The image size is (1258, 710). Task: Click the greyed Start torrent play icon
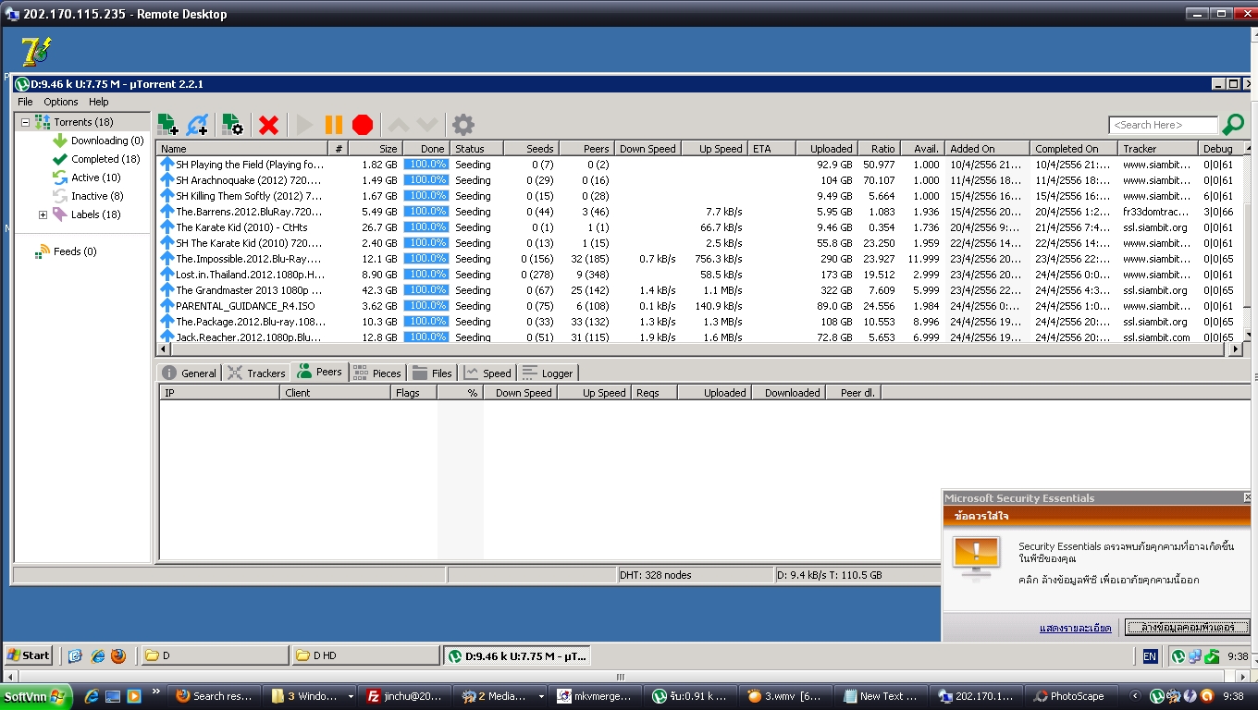(x=304, y=125)
